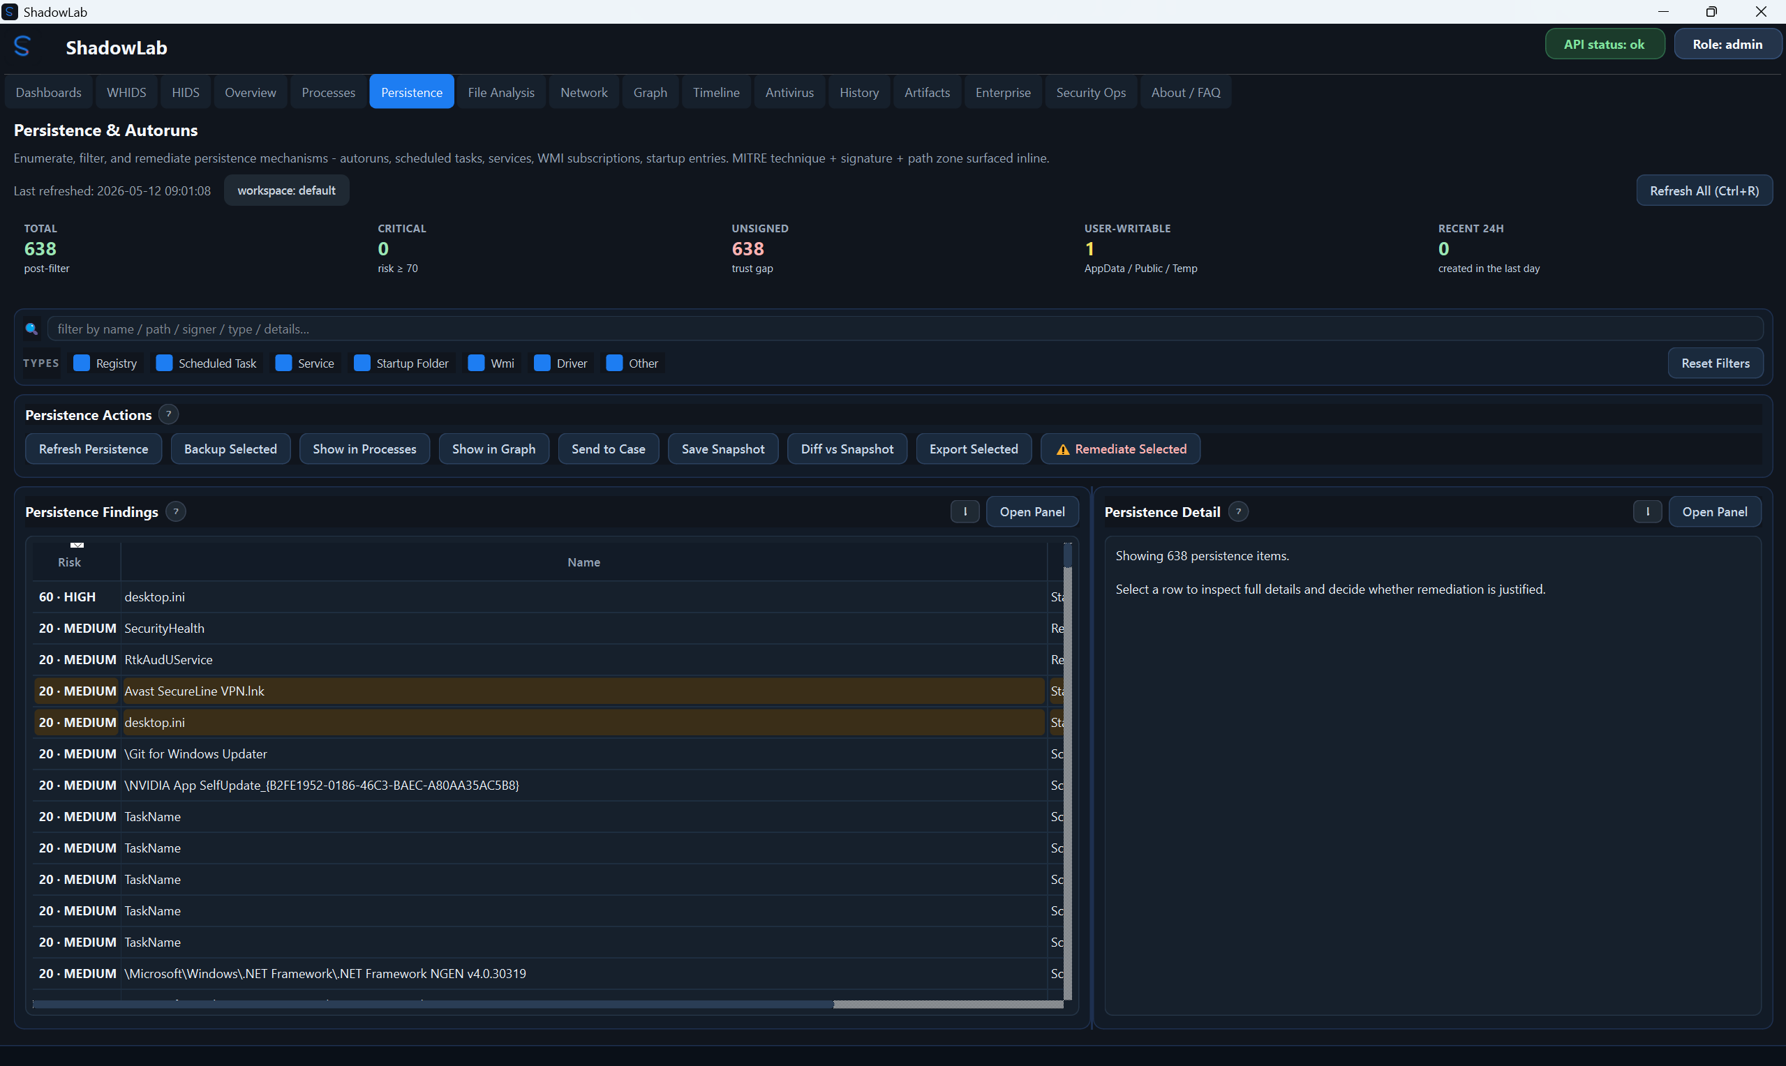The height and width of the screenshot is (1066, 1786).
Task: Open Panel for Persistence Findings
Action: pyautogui.click(x=1032, y=511)
